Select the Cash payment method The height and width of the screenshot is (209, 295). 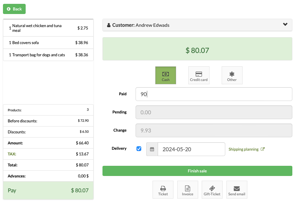[x=166, y=75]
